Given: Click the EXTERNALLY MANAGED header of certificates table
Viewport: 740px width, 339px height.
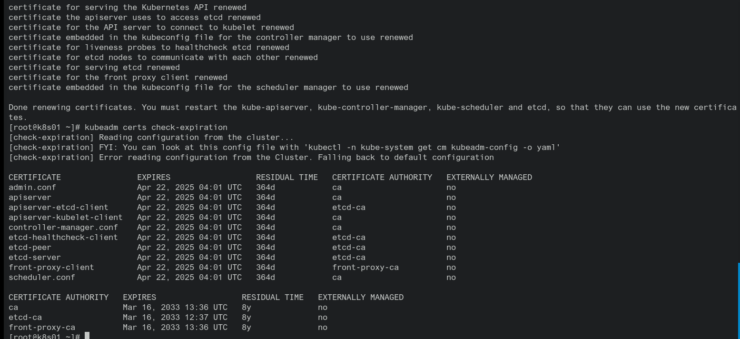Looking at the screenshot, I should point(489,178).
